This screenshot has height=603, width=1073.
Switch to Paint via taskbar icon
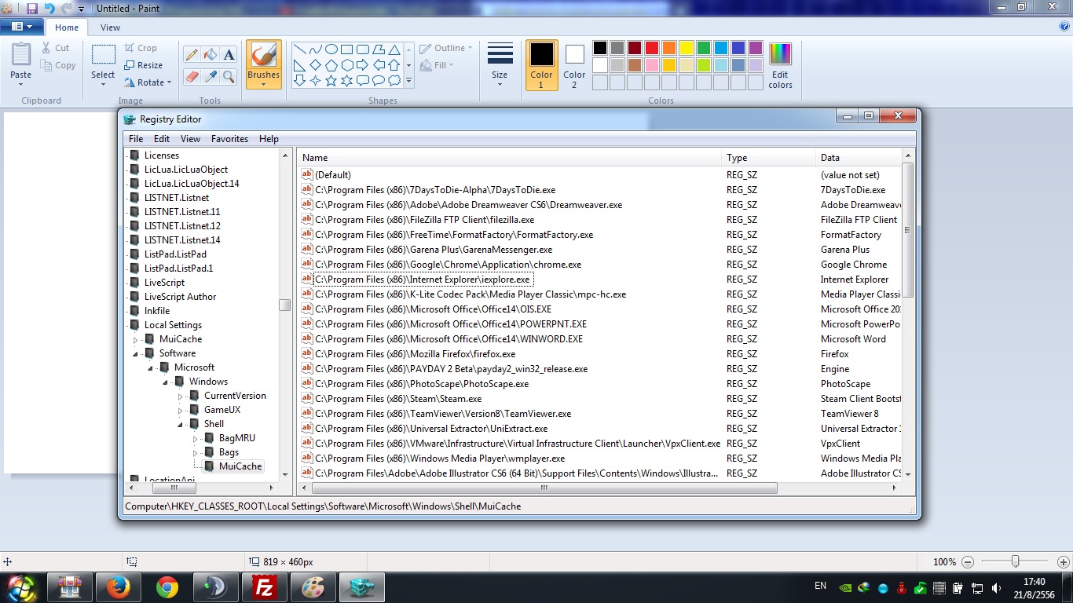pyautogui.click(x=313, y=587)
